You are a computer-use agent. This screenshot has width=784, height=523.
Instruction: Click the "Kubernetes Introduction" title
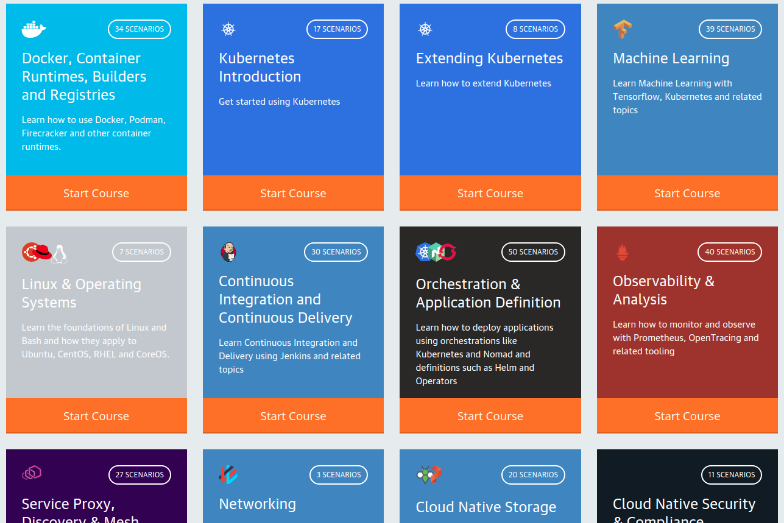pyautogui.click(x=260, y=68)
